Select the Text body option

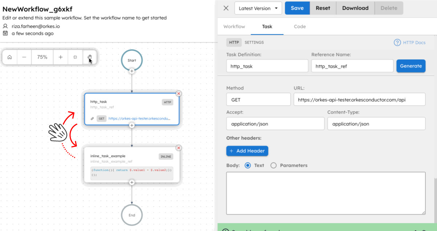[x=248, y=165]
